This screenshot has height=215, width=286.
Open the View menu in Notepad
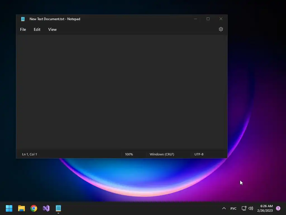click(52, 29)
